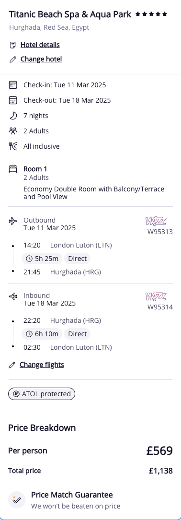This screenshot has width=181, height=520.
Task: Open the Hotel details link
Action: pos(40,45)
